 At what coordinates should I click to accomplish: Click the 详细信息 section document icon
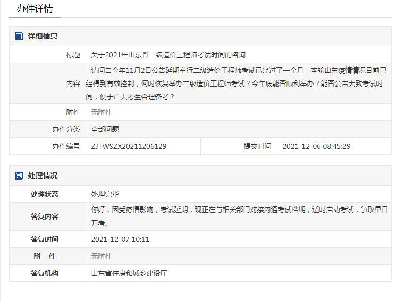click(x=19, y=36)
